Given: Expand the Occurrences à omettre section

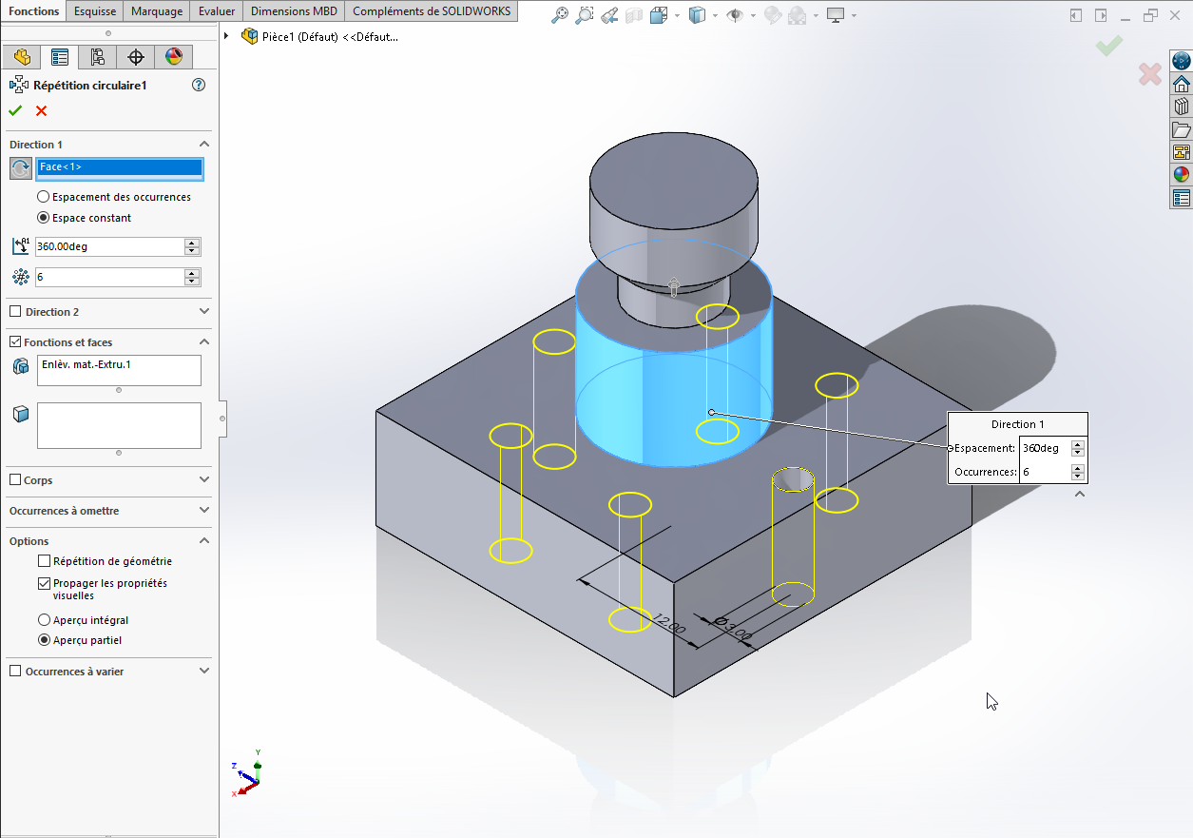Looking at the screenshot, I should tap(204, 511).
